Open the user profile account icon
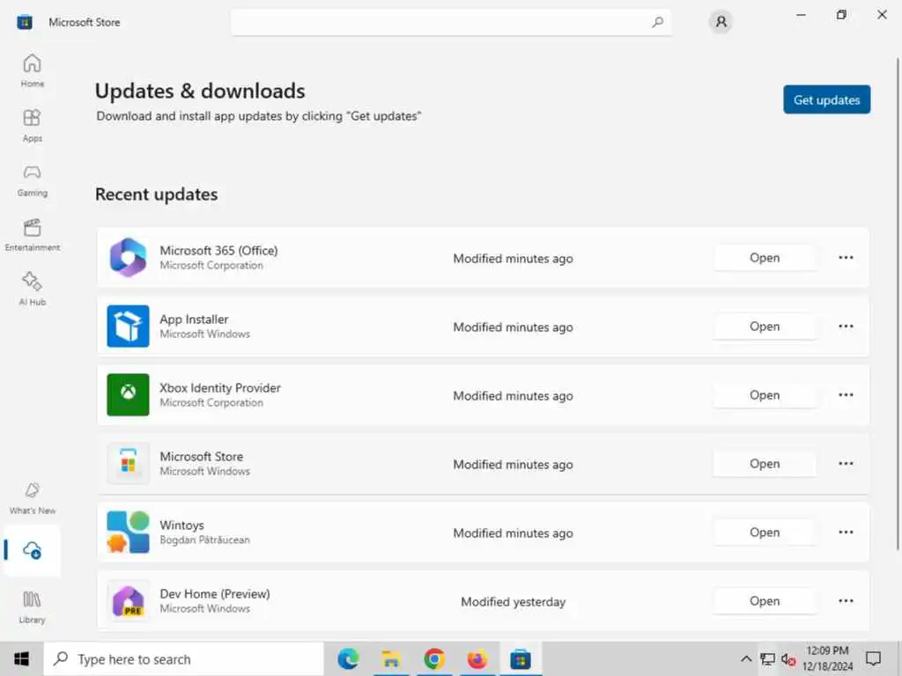The width and height of the screenshot is (902, 676). pyautogui.click(x=721, y=22)
